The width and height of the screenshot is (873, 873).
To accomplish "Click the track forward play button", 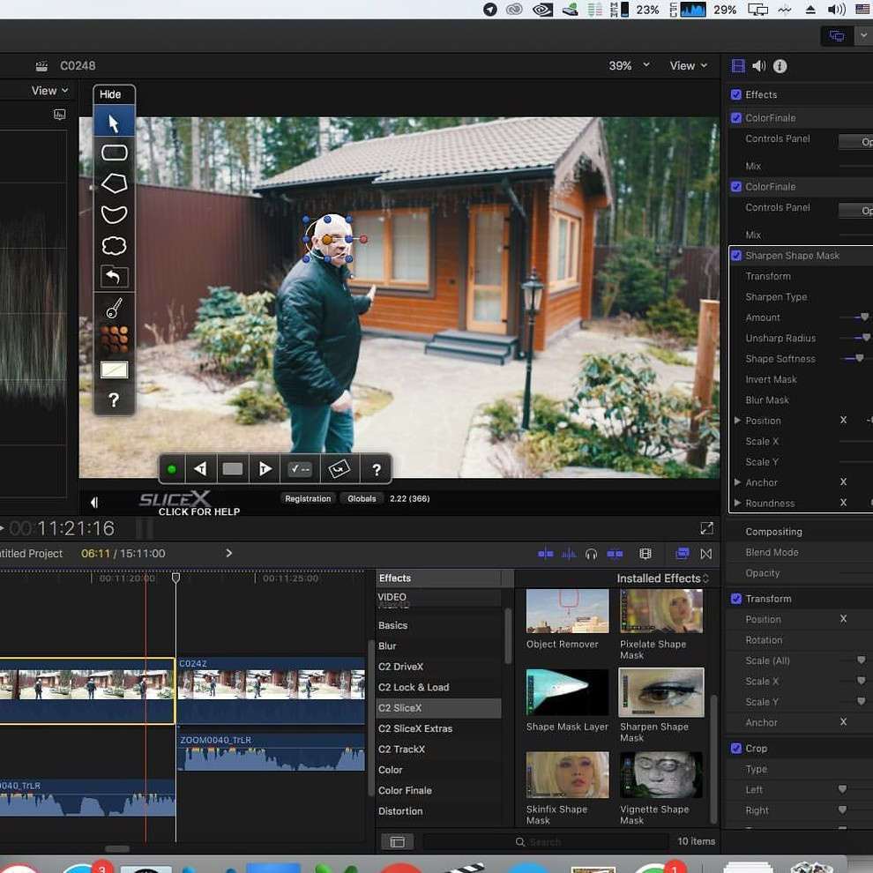I will pyautogui.click(x=265, y=469).
